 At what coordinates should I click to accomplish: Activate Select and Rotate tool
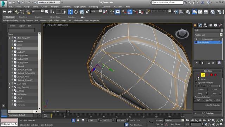[76, 12]
